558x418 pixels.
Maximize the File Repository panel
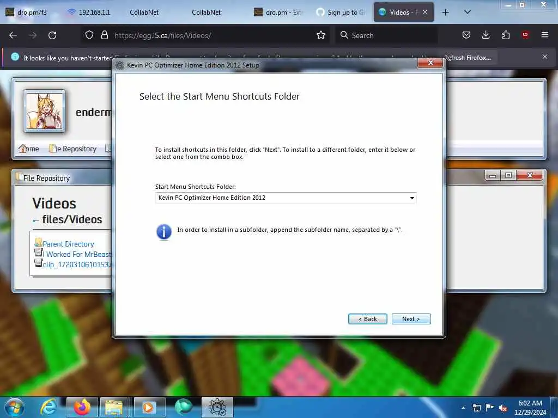508,175
